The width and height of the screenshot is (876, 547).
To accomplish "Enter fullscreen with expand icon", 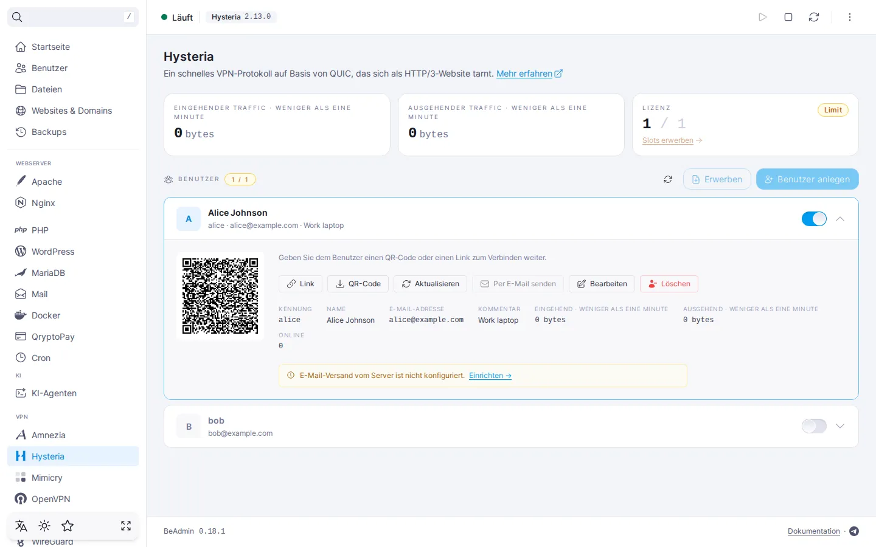I will point(126,526).
